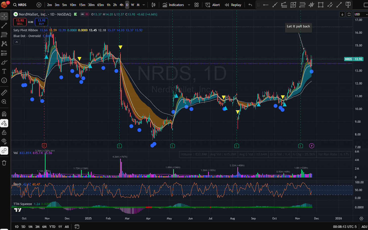This screenshot has height=230, width=368.
Task: Select the text annotation tool in sidebar
Action: (x=4, y=71)
